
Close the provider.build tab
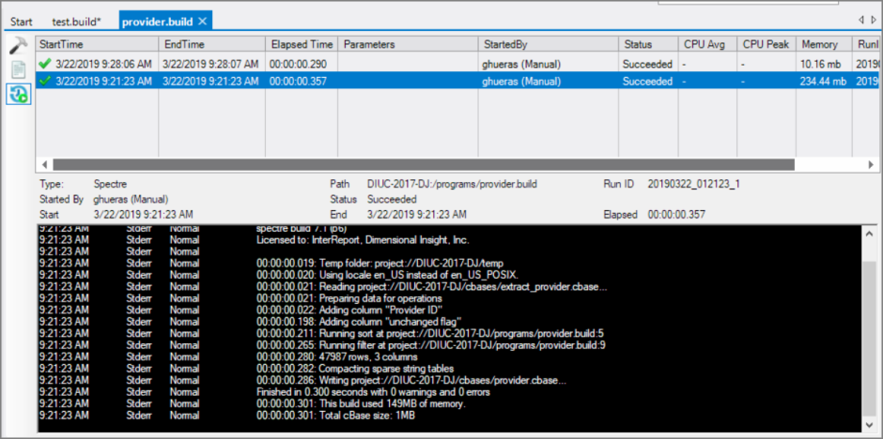[204, 21]
